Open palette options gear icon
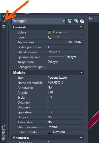Image resolution: width=99 pixels, height=143 pixels. click(4, 26)
